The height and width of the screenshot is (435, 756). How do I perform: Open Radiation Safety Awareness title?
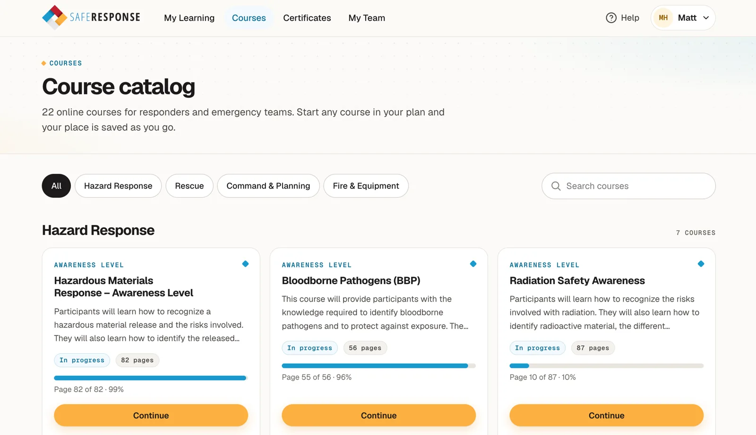point(577,280)
